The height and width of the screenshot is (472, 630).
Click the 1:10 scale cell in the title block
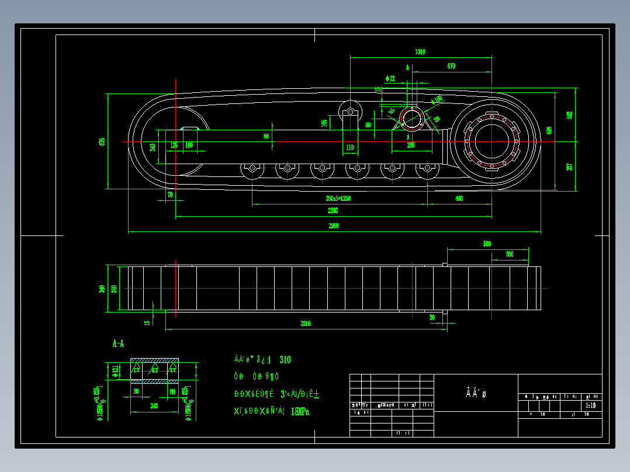(591, 405)
